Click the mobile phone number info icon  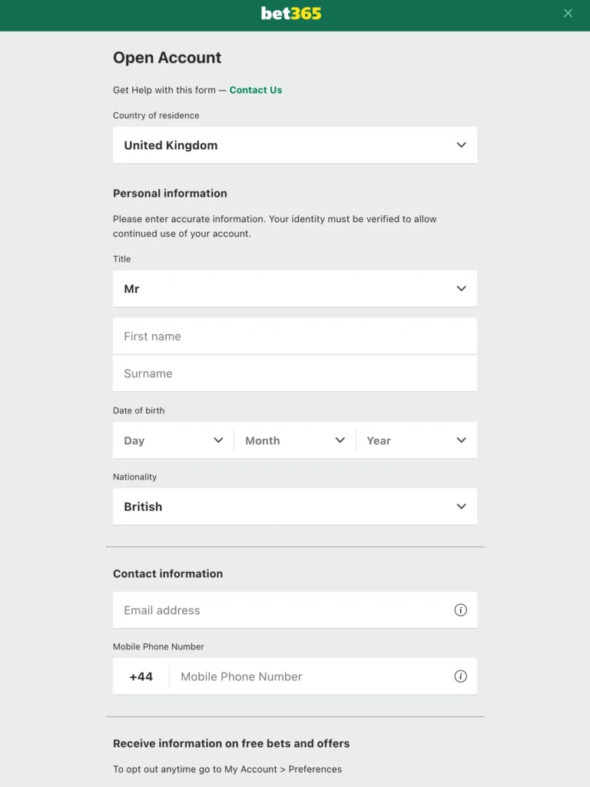[x=460, y=676]
